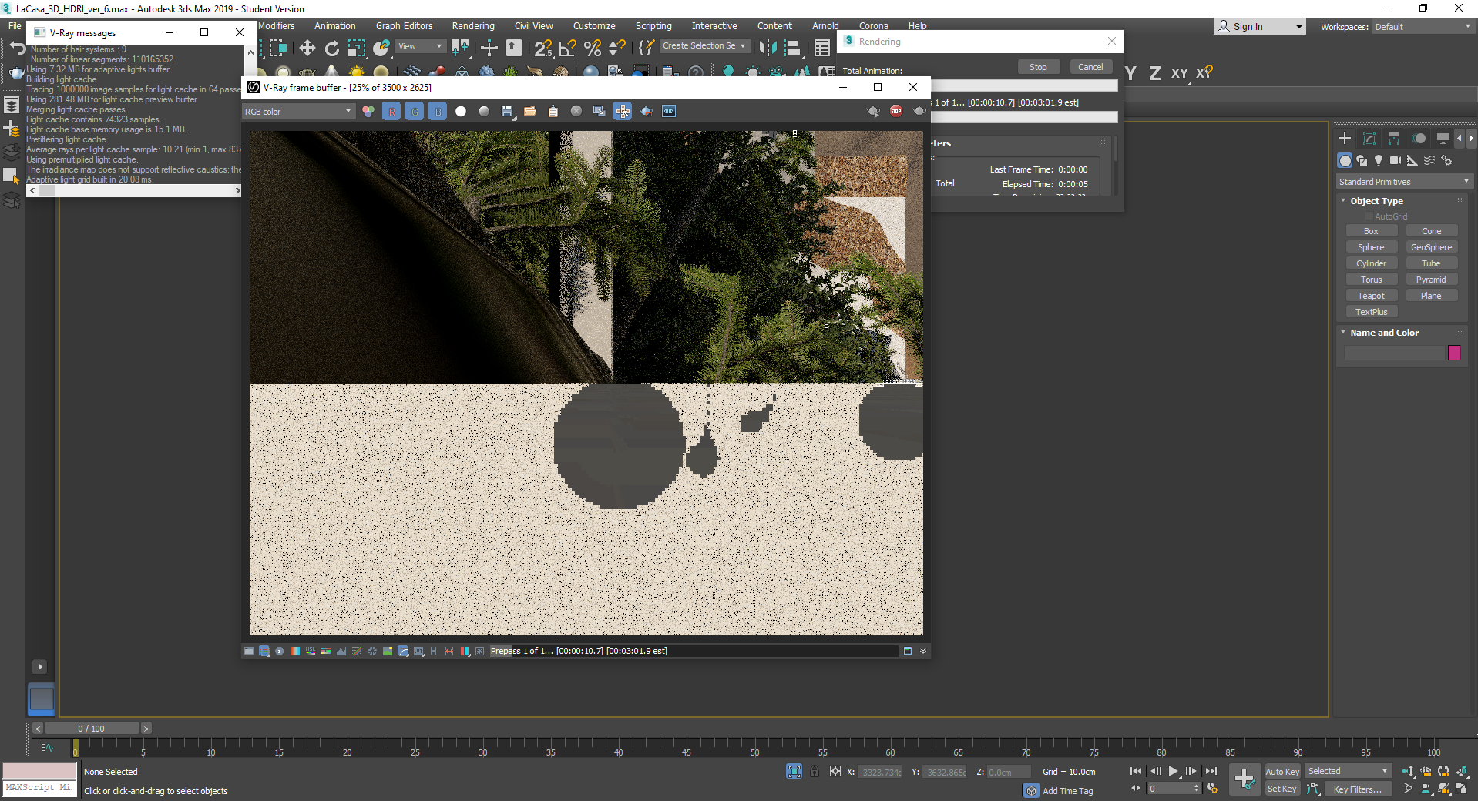Screen dimensions: 1478x801
Task: Click the Play Animation button
Action: pos(1174,771)
